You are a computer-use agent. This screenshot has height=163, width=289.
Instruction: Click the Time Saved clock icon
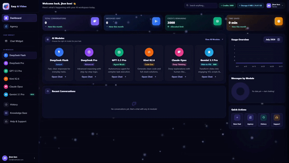279,21
